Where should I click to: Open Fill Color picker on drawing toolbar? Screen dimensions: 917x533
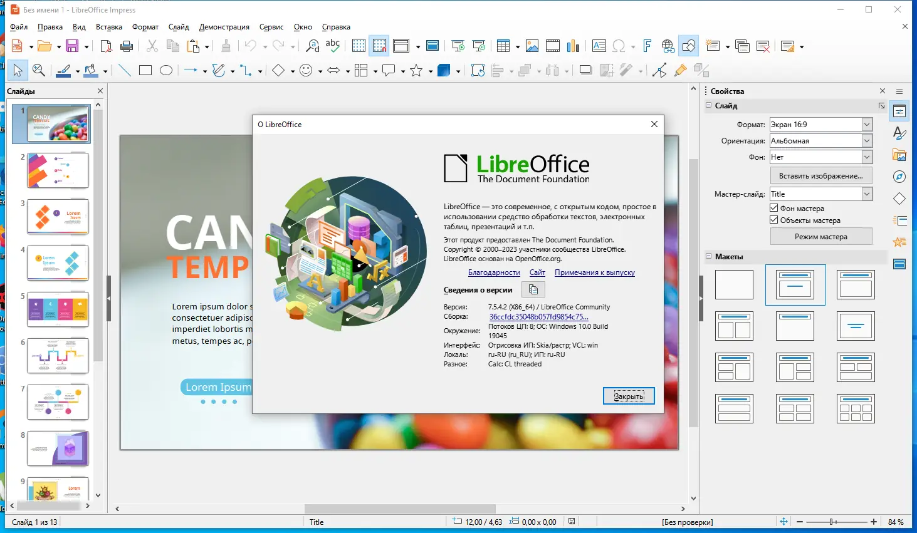click(x=91, y=70)
